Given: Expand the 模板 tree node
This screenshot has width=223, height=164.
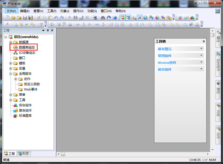Looking at the screenshot, I should 11,63.
